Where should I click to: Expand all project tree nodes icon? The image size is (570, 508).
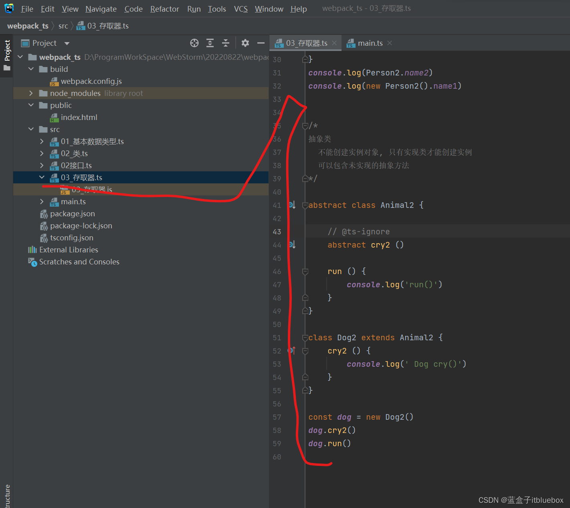click(210, 43)
